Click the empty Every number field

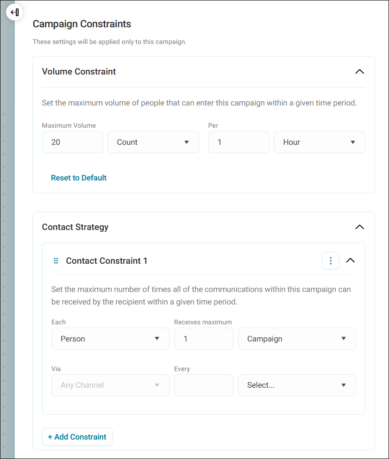click(x=204, y=385)
